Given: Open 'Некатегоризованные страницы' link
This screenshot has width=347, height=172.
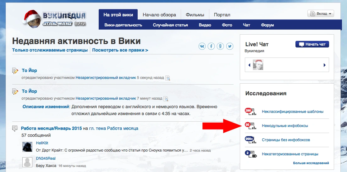Looking at the screenshot, I should (290, 154).
